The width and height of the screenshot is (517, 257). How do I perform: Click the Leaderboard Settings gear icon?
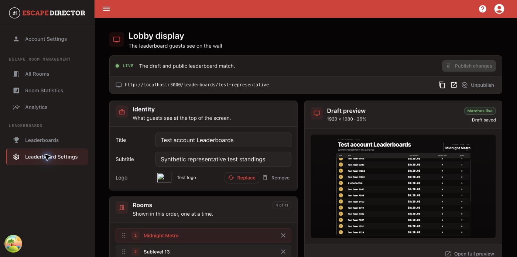(x=16, y=157)
